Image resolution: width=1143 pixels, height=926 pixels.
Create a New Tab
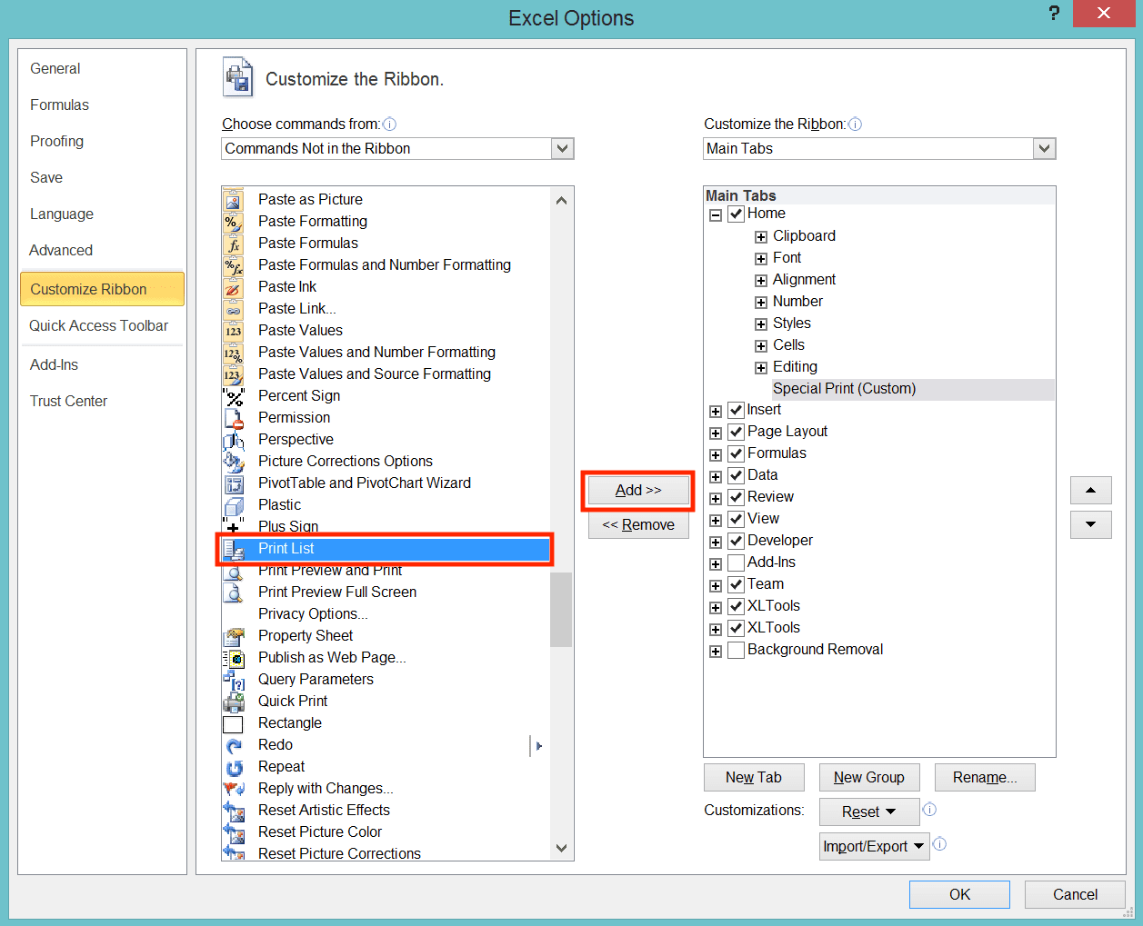pyautogui.click(x=754, y=777)
